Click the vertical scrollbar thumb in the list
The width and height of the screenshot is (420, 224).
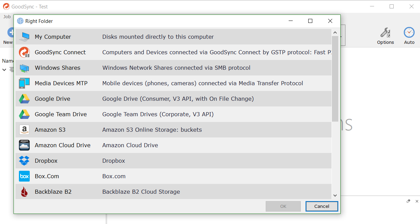pos(335,79)
